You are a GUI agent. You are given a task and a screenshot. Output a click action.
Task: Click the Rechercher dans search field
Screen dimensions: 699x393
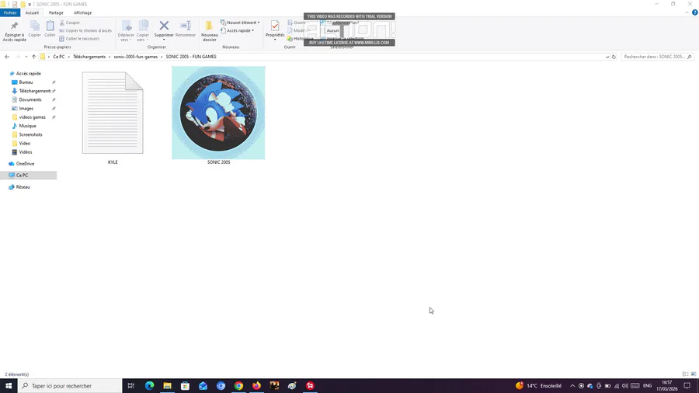(x=656, y=57)
